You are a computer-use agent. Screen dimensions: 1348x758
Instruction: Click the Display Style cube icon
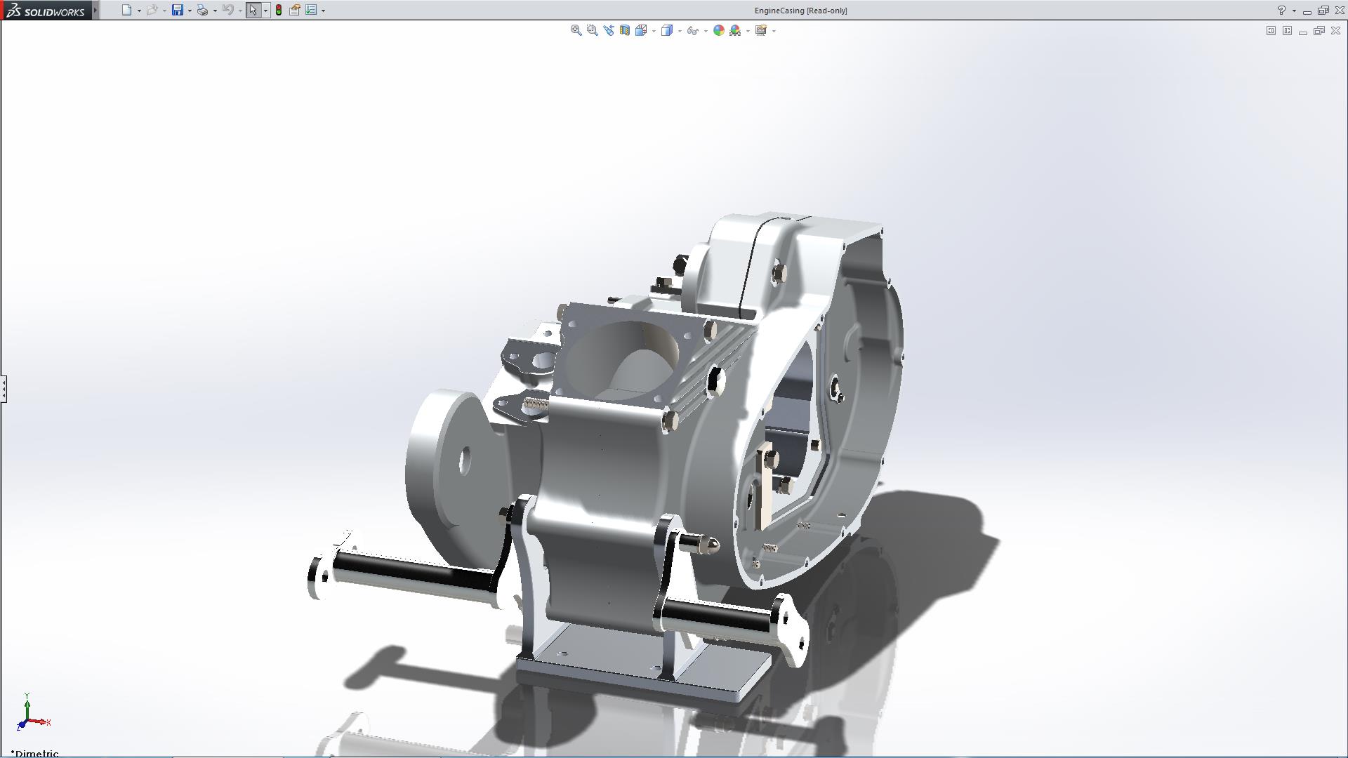point(667,30)
